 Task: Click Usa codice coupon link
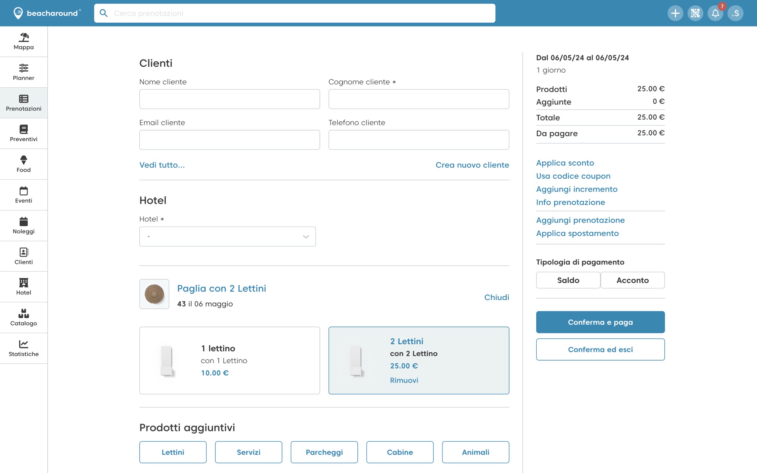[573, 176]
